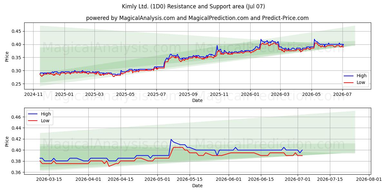Click the '2026-04-01' date label
387x193 pixels.
(x=88, y=179)
